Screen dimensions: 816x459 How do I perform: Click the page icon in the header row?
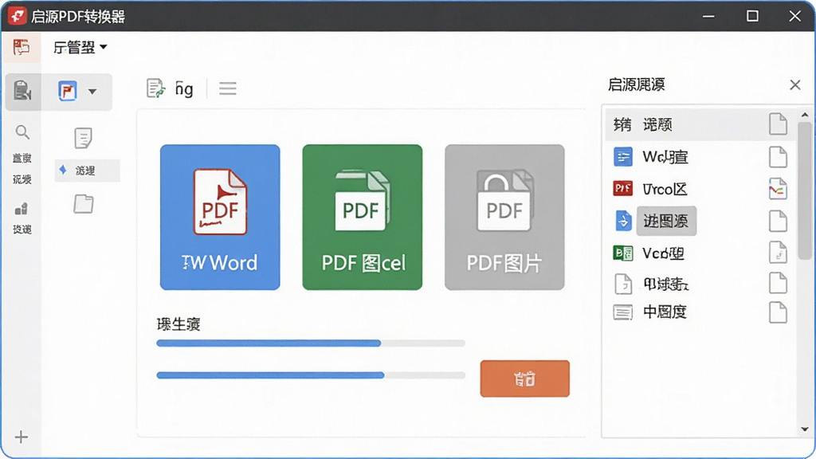coord(778,124)
